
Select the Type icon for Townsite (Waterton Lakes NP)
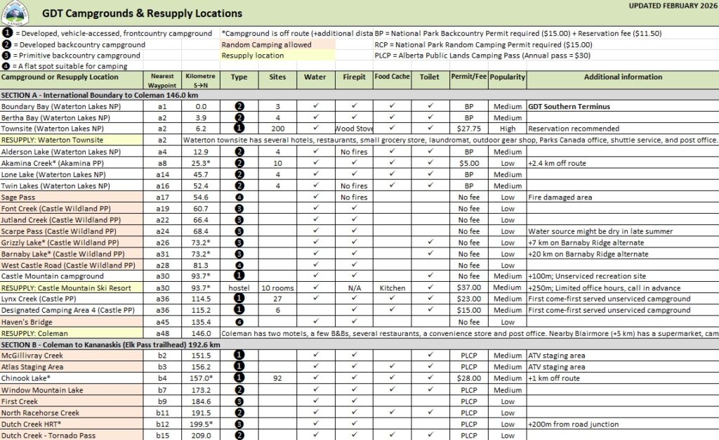point(239,129)
